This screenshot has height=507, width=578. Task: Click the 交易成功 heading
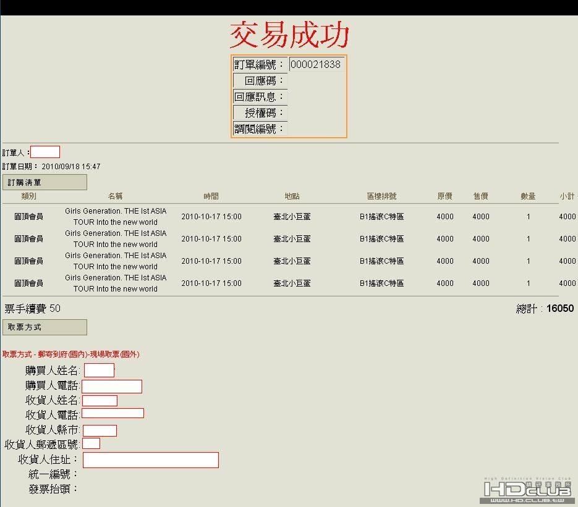tap(289, 35)
